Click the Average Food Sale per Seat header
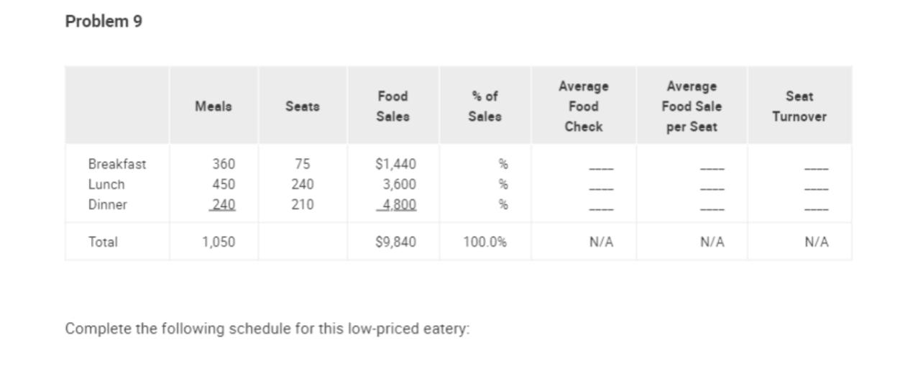923x379 pixels. coord(692,106)
